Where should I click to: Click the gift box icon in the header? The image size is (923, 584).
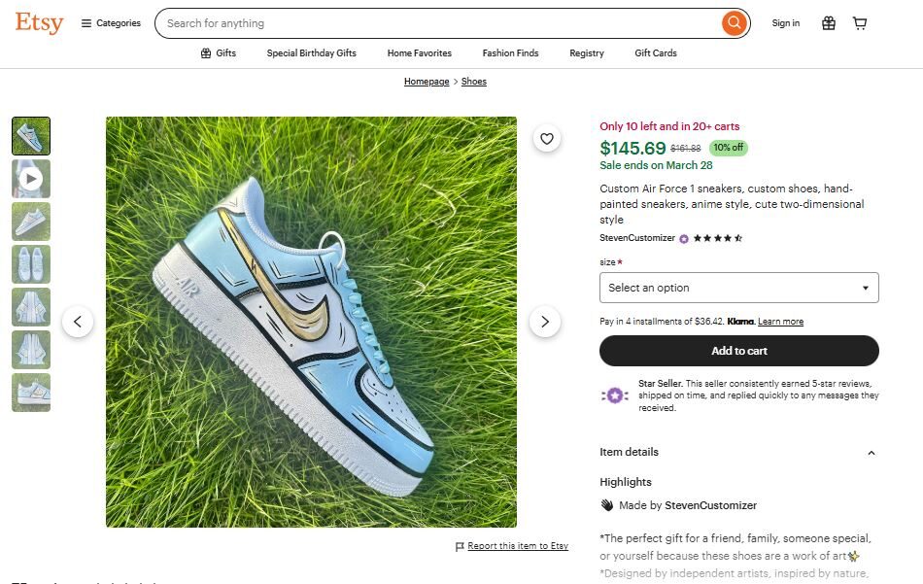click(829, 22)
